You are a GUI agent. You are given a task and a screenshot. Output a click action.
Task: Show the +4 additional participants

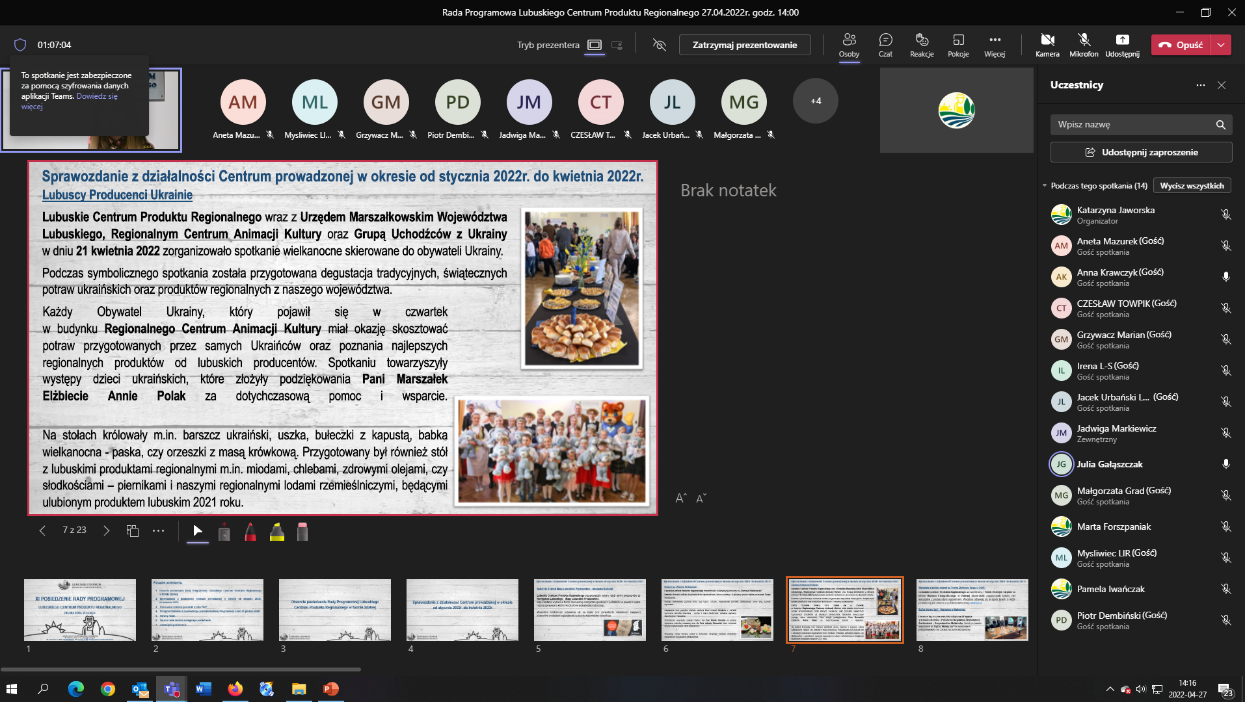(816, 101)
